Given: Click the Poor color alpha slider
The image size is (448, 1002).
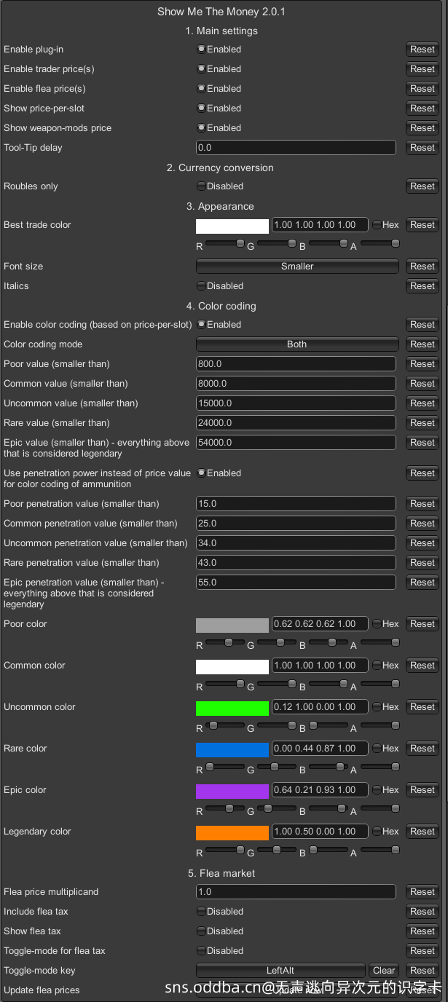Looking at the screenshot, I should (x=380, y=642).
